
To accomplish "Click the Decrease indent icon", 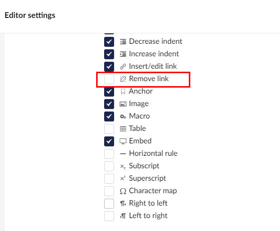I will coord(123,41).
